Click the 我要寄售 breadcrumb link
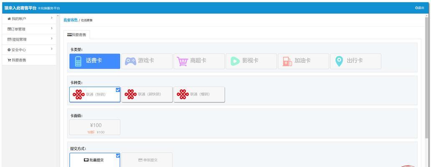Screen dimensions: 431x167 (71, 20)
